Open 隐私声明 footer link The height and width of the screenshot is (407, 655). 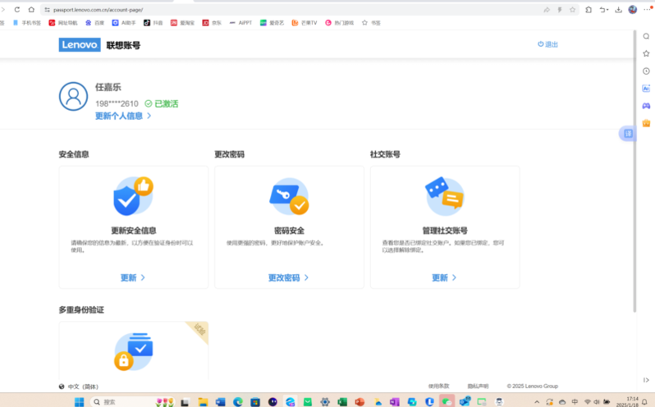(x=478, y=386)
